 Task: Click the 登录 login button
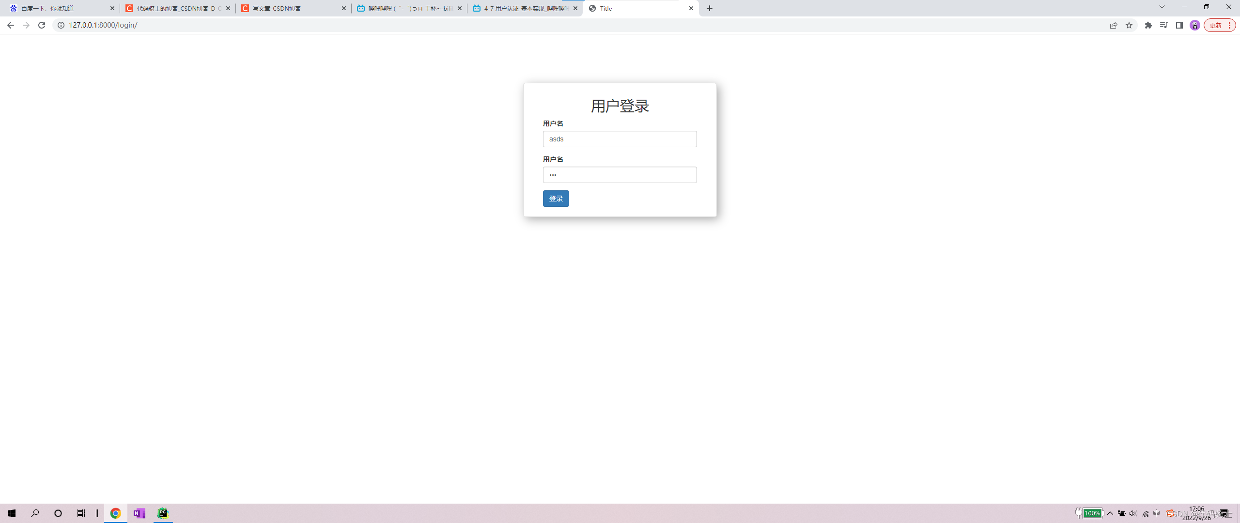click(x=556, y=199)
